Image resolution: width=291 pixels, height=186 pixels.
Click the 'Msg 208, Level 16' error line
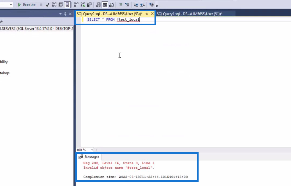[119, 163]
